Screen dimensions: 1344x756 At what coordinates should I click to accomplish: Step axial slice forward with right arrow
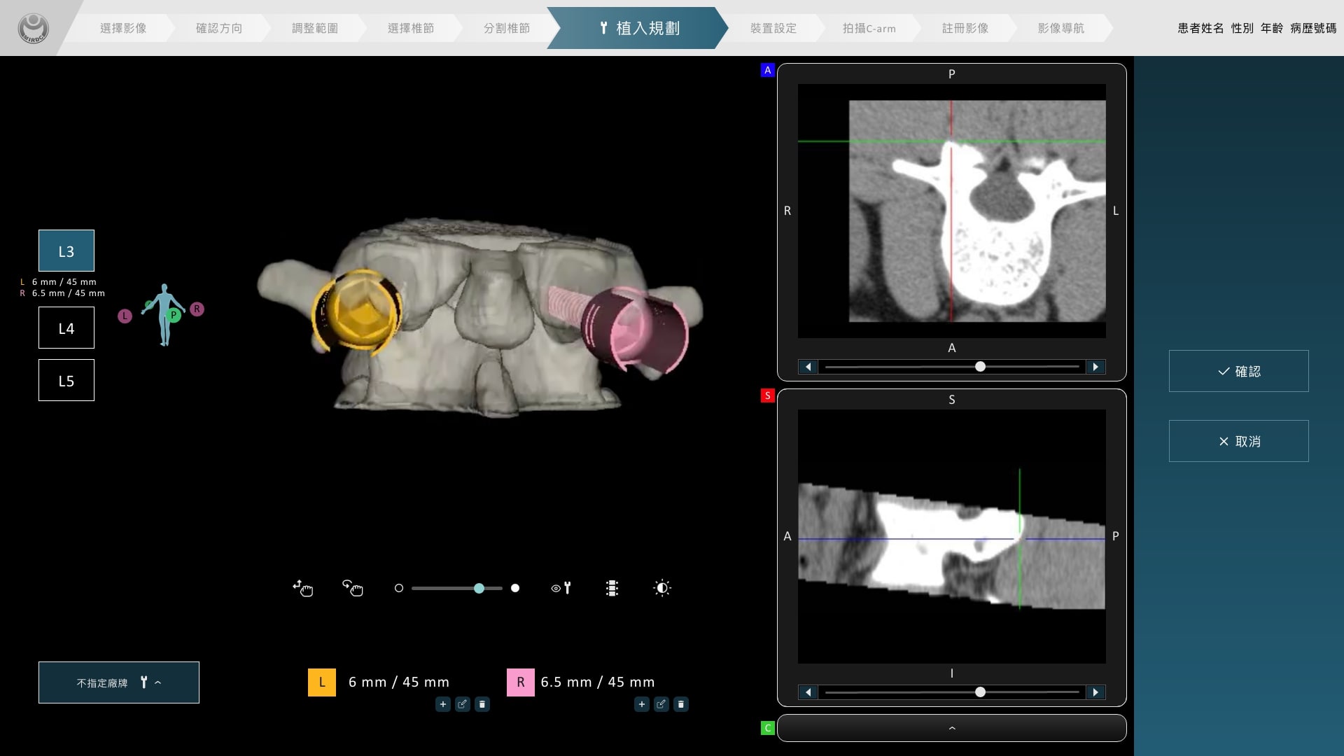coord(1095,367)
